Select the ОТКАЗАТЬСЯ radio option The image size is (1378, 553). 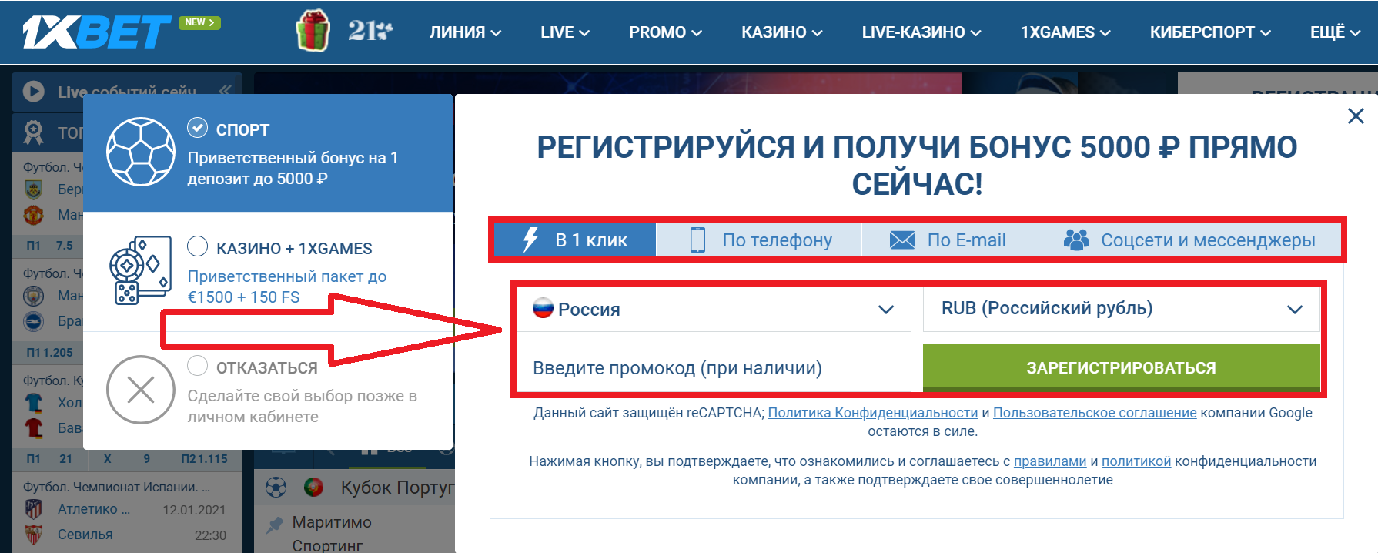pyautogui.click(x=198, y=366)
